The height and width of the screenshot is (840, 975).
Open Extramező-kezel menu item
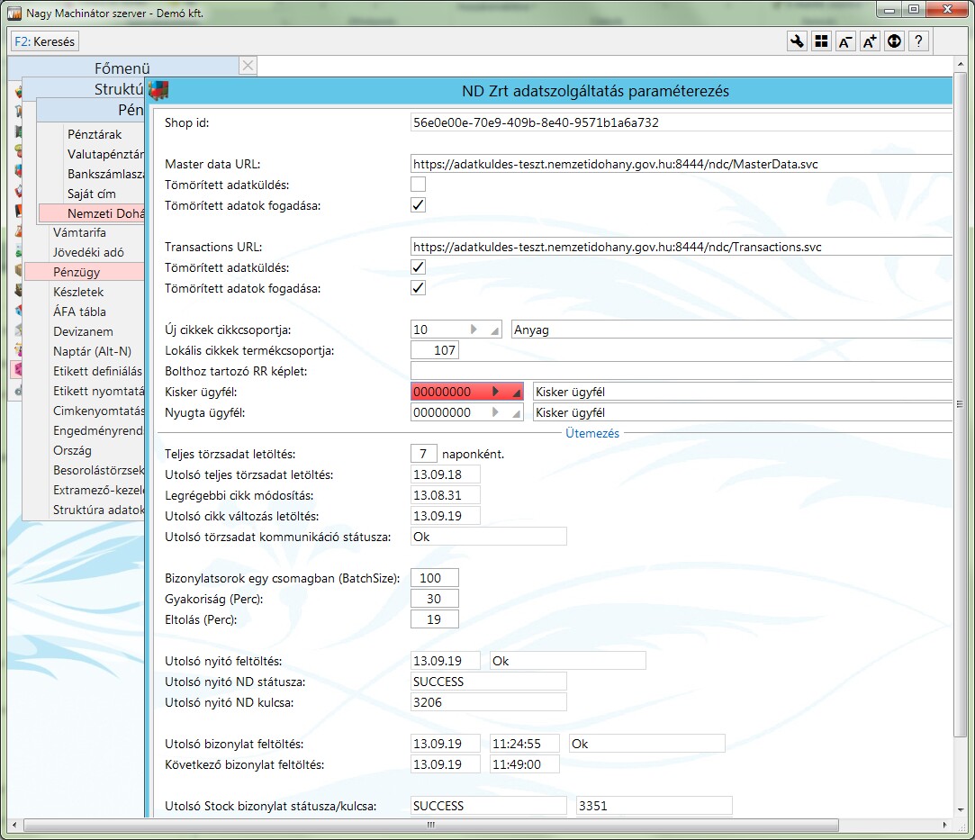pyautogui.click(x=98, y=490)
